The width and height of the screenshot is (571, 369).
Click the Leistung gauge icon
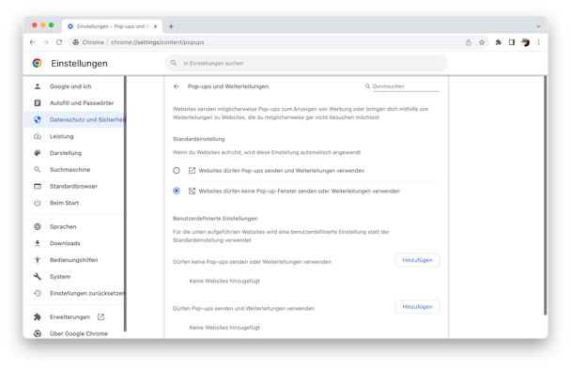click(x=38, y=136)
